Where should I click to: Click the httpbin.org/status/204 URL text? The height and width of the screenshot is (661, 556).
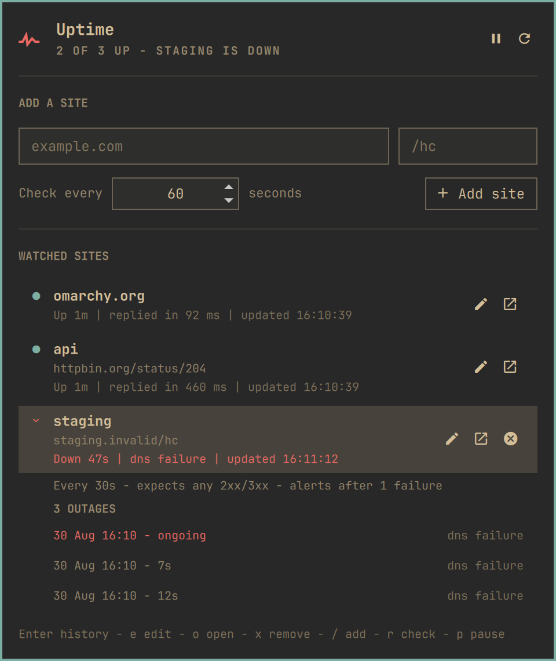point(130,368)
